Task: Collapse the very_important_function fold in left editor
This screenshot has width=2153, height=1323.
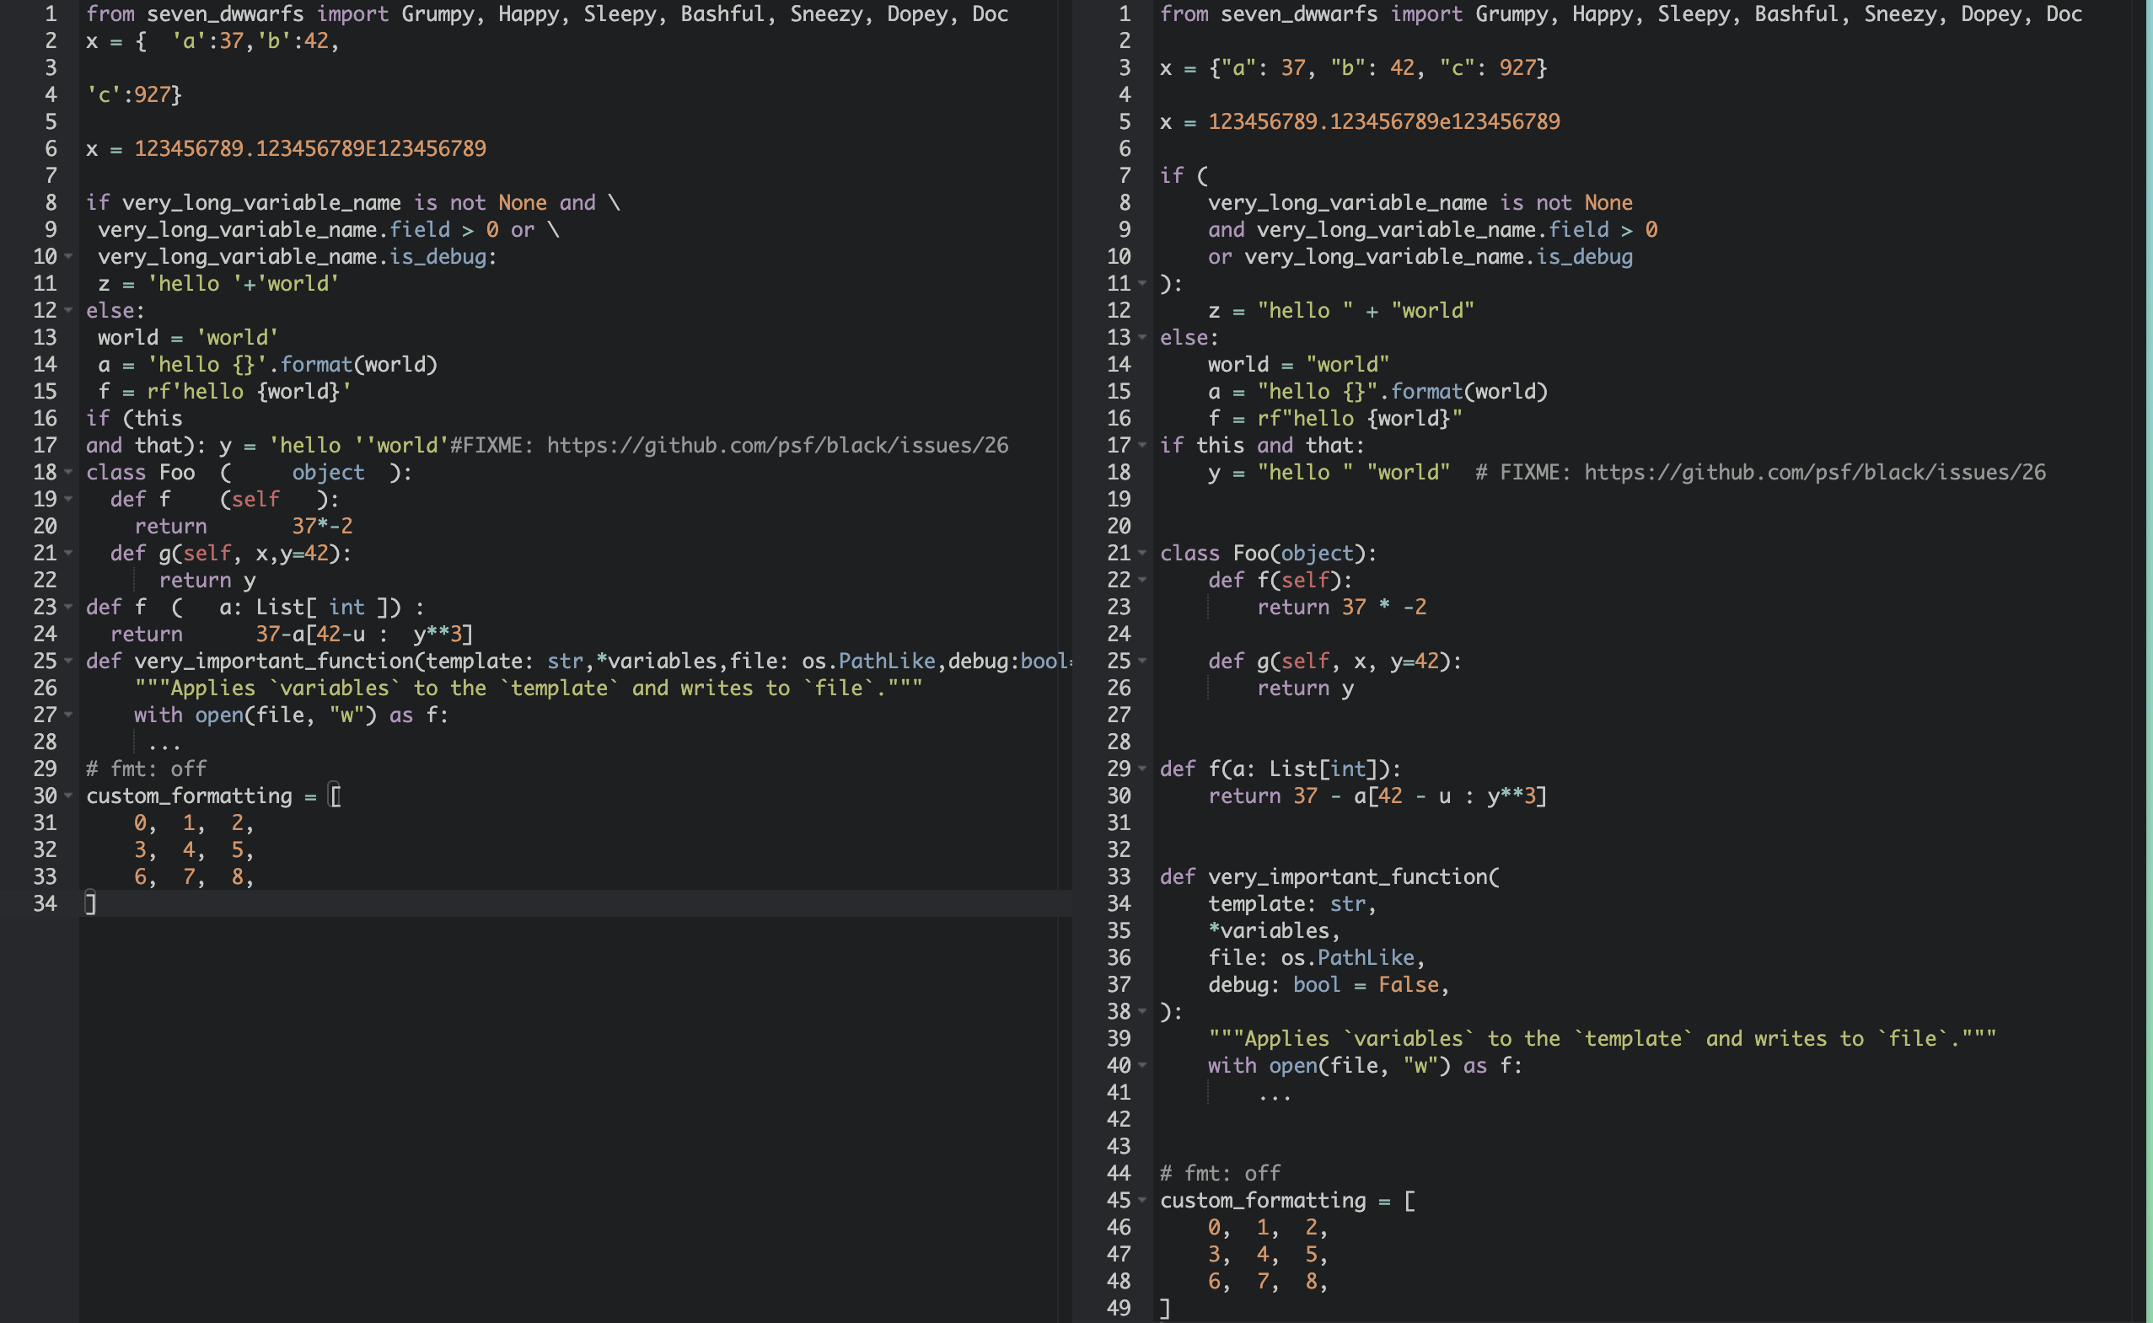Action: click(68, 661)
